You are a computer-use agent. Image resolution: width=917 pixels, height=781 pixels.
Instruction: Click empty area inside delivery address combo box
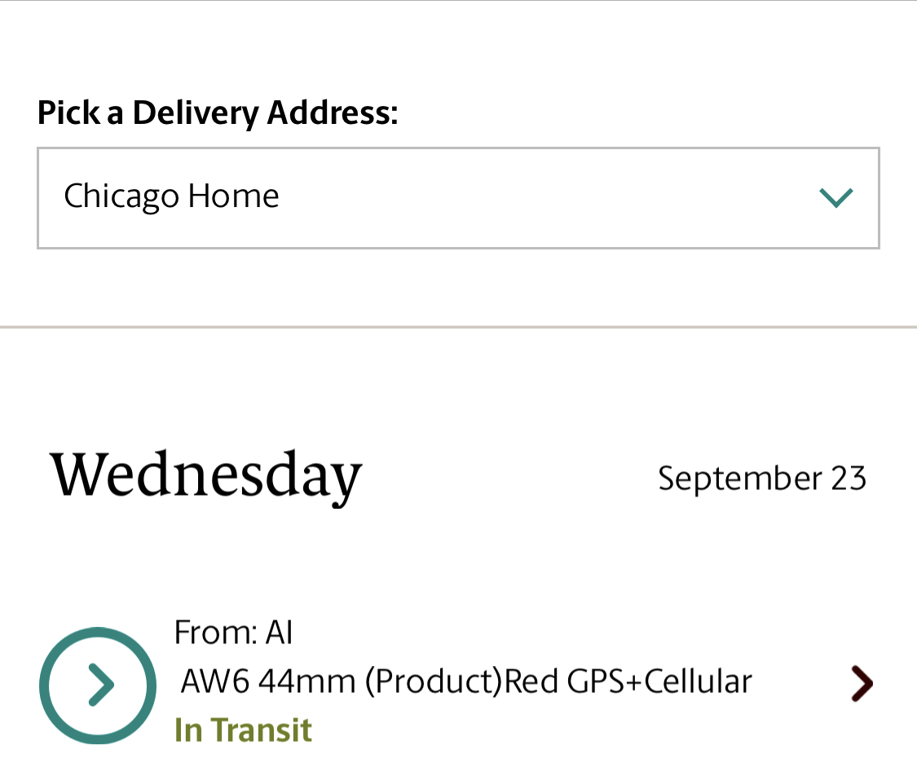click(544, 198)
